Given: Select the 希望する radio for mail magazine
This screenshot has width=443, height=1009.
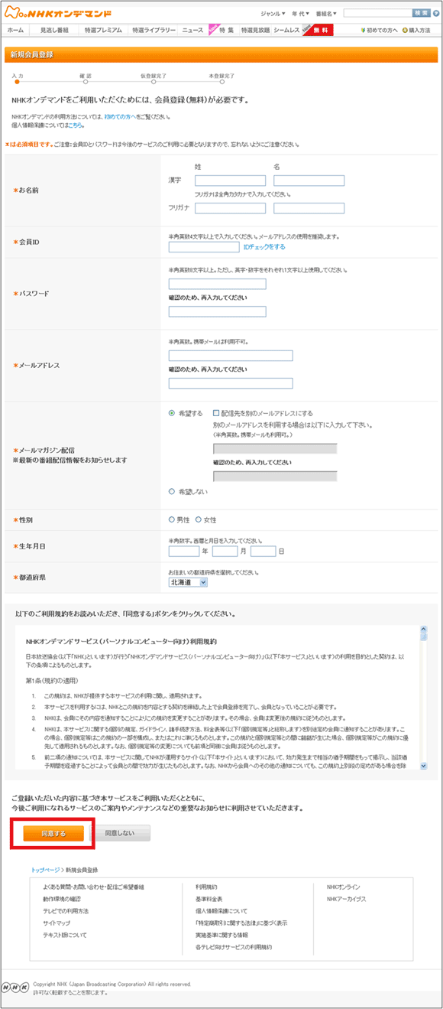Looking at the screenshot, I should [x=172, y=413].
